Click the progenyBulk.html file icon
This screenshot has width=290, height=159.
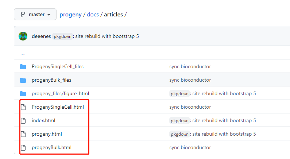(23, 148)
